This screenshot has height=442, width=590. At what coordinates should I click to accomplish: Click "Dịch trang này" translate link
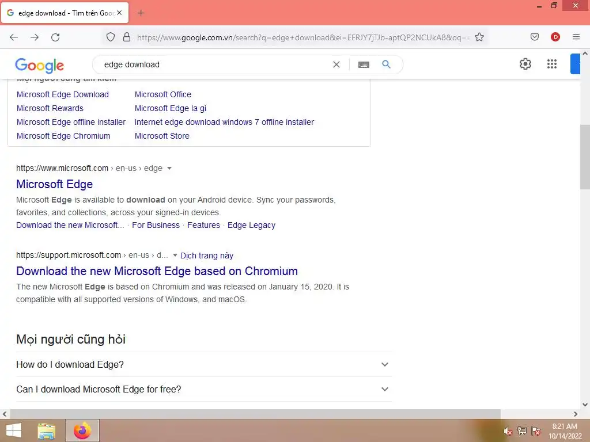pyautogui.click(x=207, y=256)
